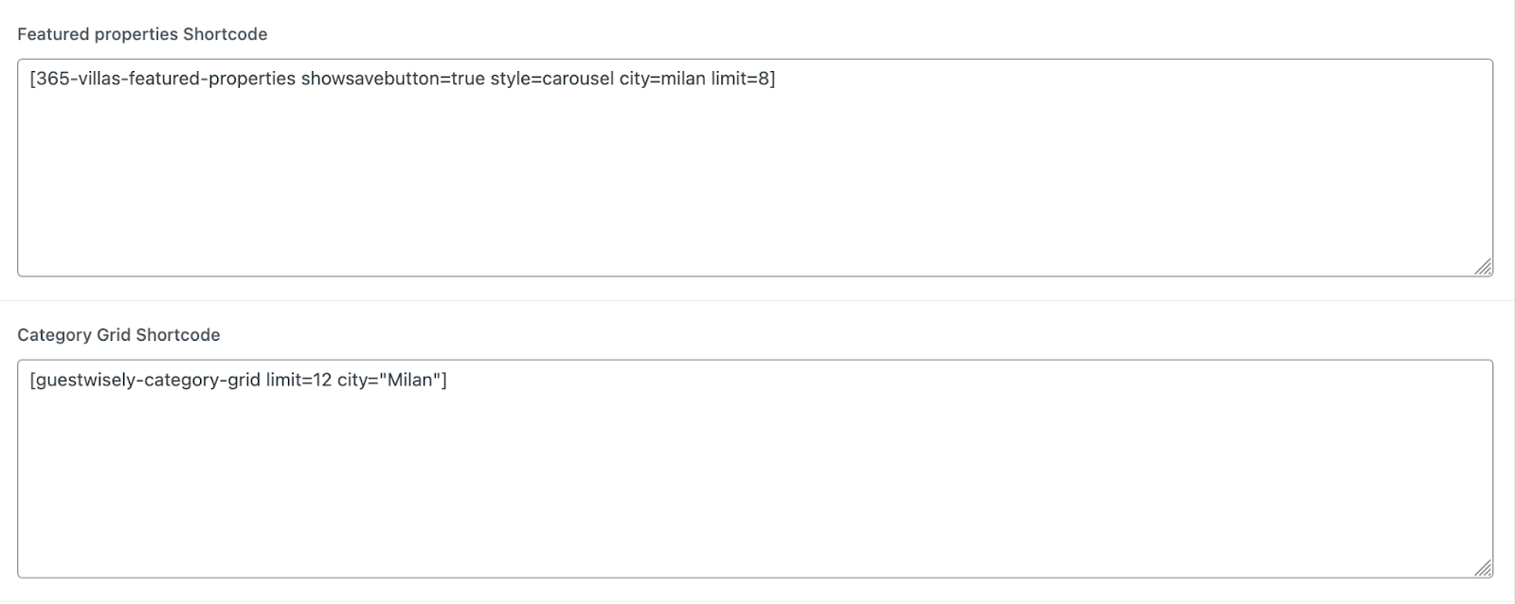1516x604 pixels.
Task: Focus the Category Grid Shortcode textarea
Action: point(754,481)
